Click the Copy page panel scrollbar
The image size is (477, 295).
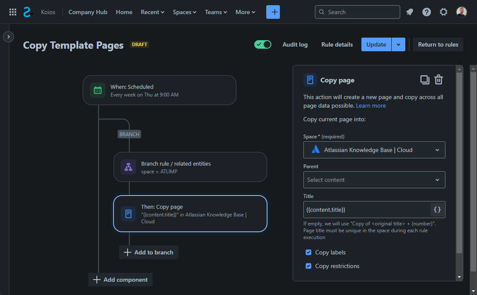(x=459, y=163)
